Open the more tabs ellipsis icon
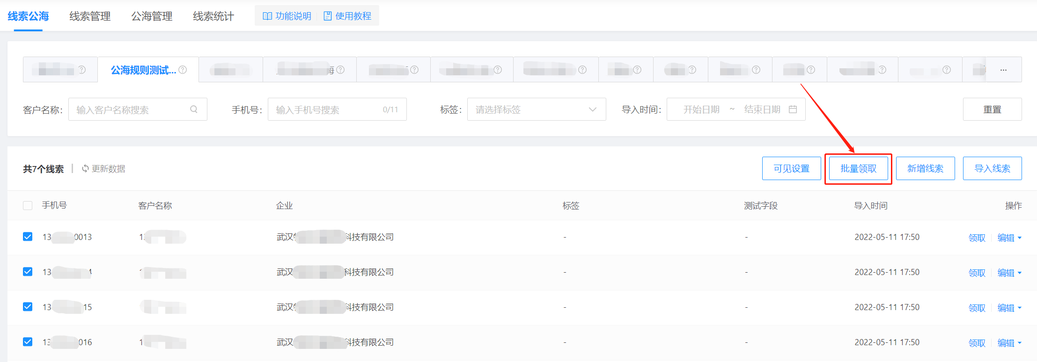Viewport: 1037px width, 362px height. (x=1003, y=70)
